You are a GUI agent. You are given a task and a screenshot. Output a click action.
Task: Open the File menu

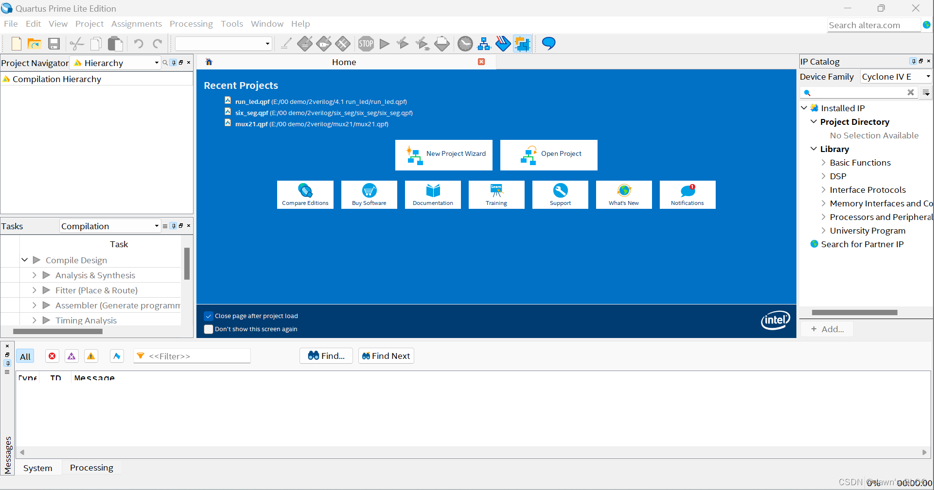point(11,24)
